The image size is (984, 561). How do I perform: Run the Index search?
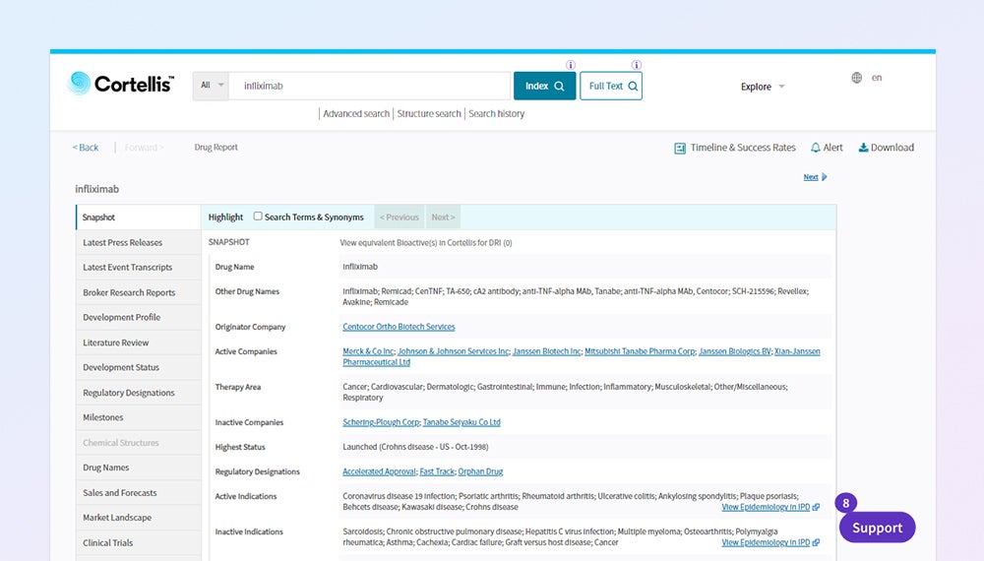coord(544,86)
